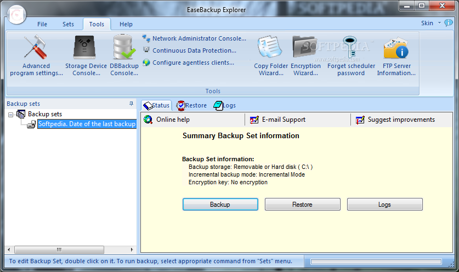Image resolution: width=459 pixels, height=272 pixels.
Task: Open the Skin dropdown arrow
Action: coord(439,23)
